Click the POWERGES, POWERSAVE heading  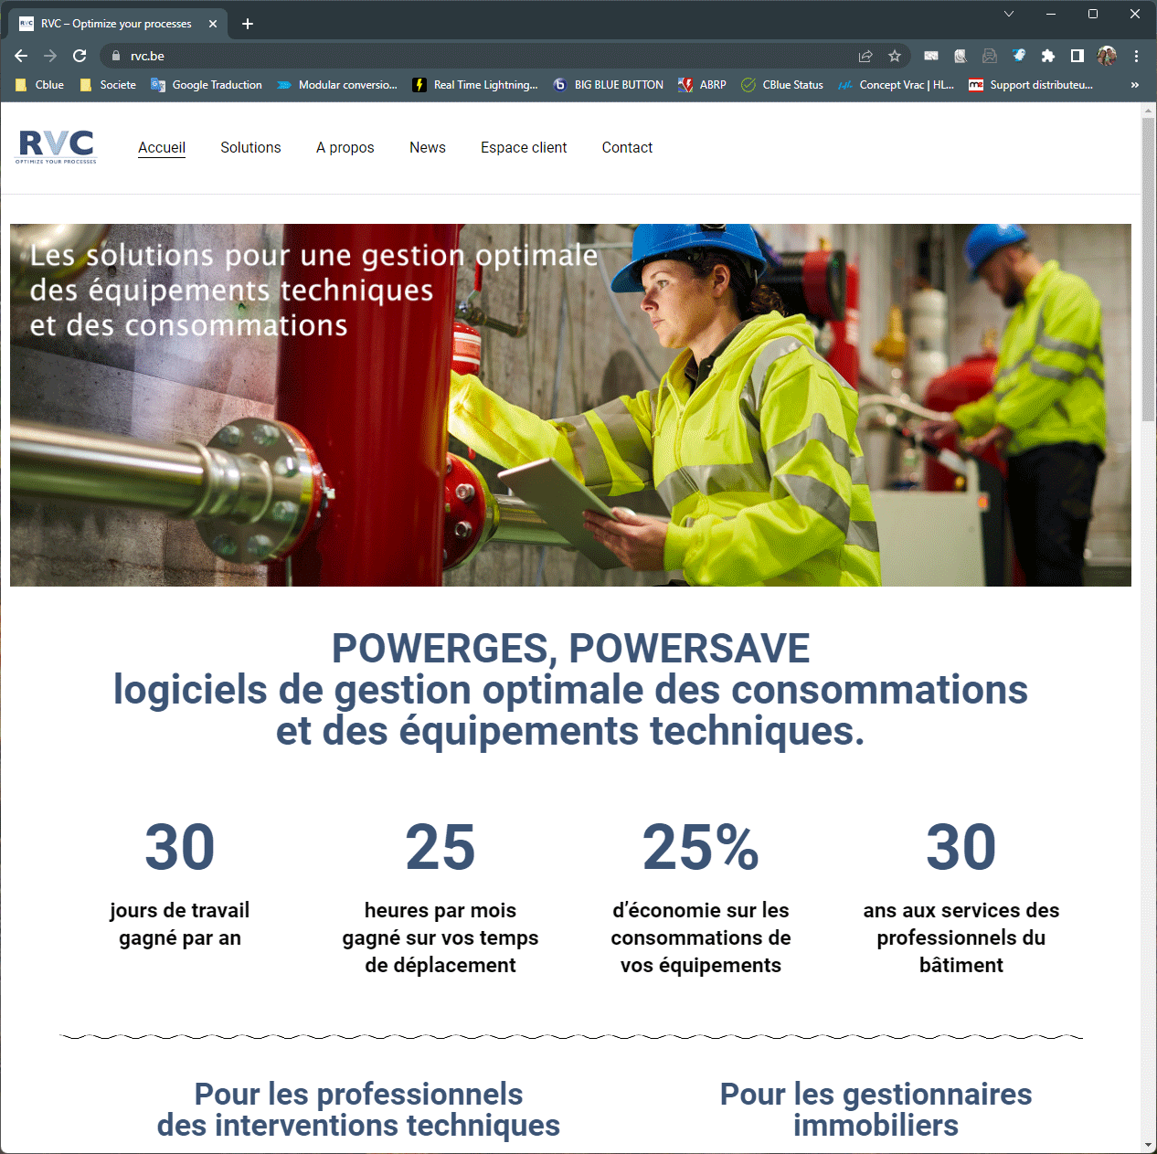coord(570,649)
